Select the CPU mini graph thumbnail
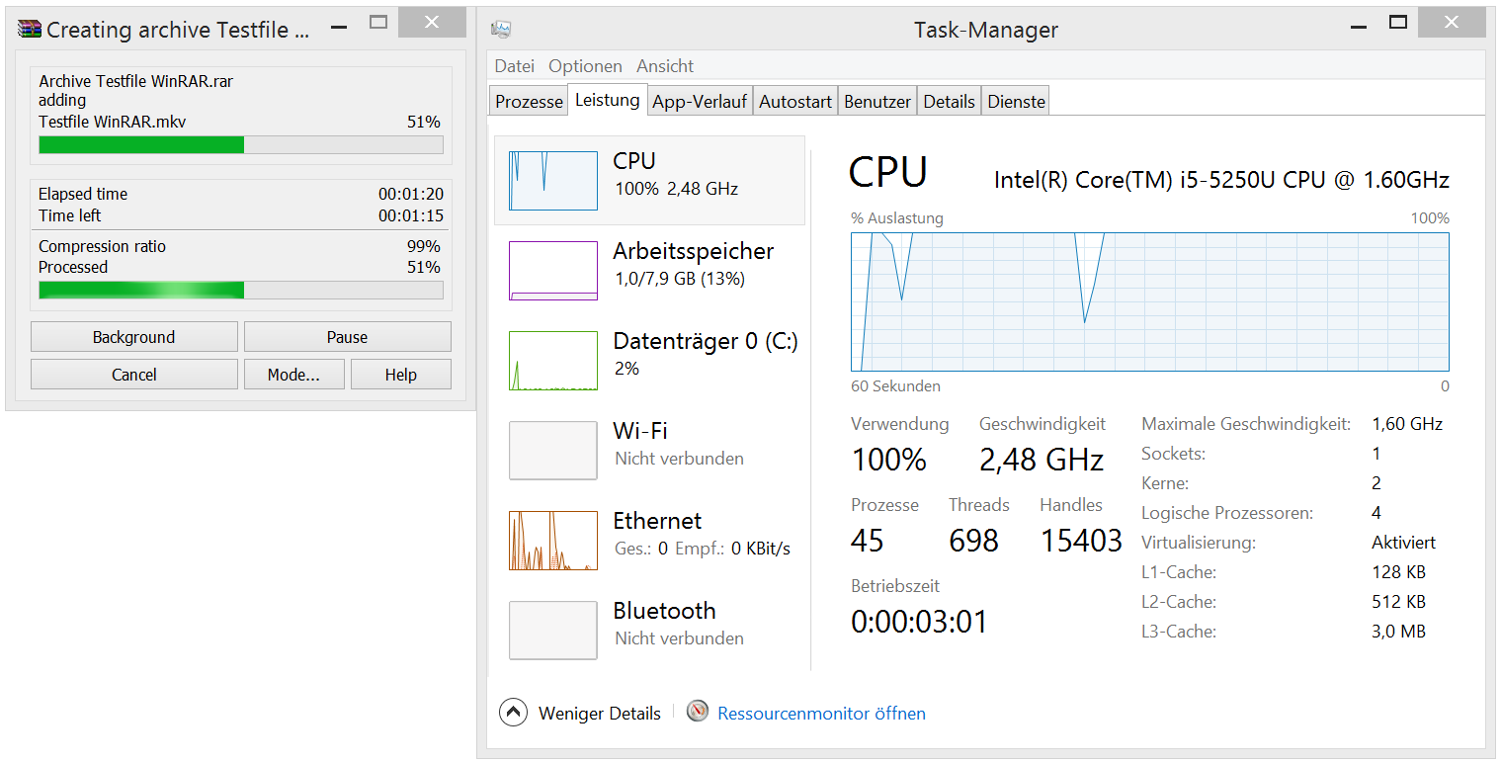The width and height of the screenshot is (1501, 764). pos(553,181)
